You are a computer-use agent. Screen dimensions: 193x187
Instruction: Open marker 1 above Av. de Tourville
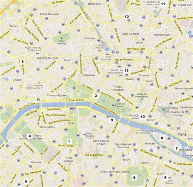coord(69,141)
